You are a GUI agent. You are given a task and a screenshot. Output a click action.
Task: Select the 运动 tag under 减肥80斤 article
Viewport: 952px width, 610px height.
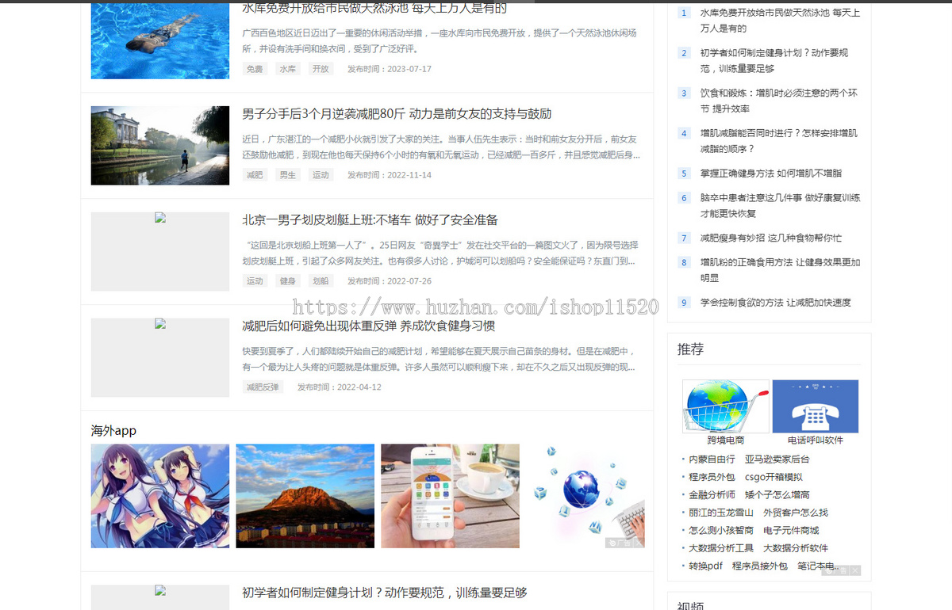[321, 175]
